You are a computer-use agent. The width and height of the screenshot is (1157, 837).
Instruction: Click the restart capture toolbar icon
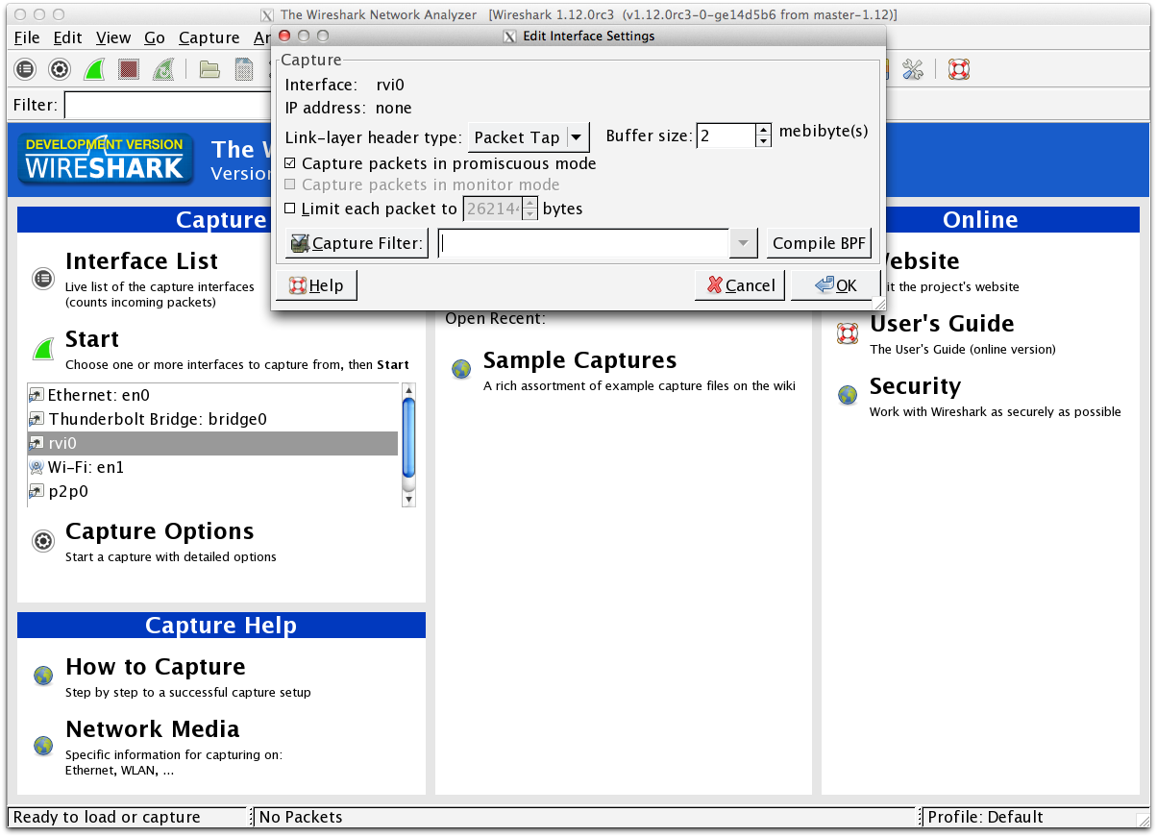tap(163, 69)
